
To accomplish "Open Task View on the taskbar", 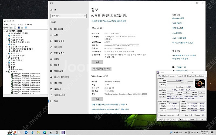I will [20, 132].
